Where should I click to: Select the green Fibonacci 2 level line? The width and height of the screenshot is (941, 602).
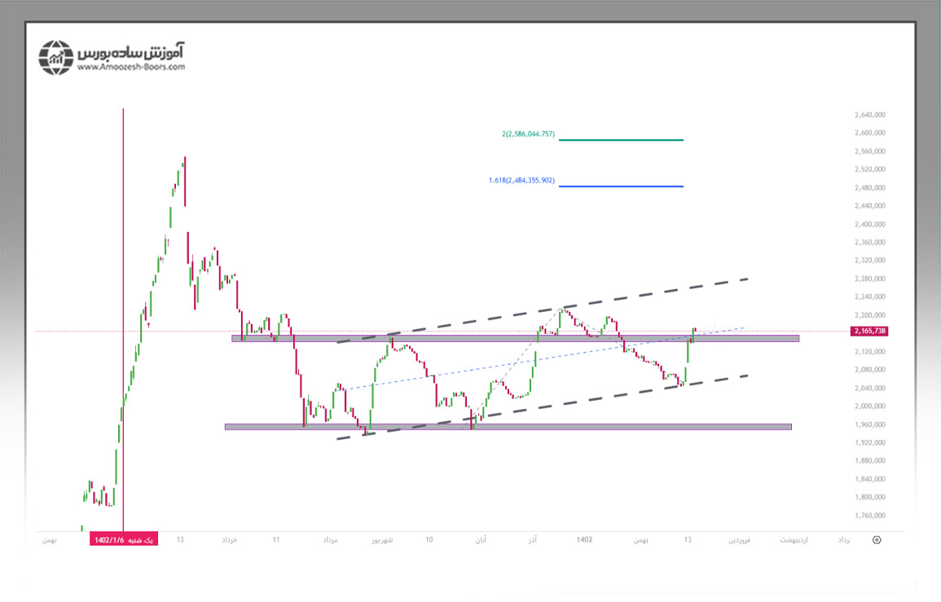click(621, 140)
